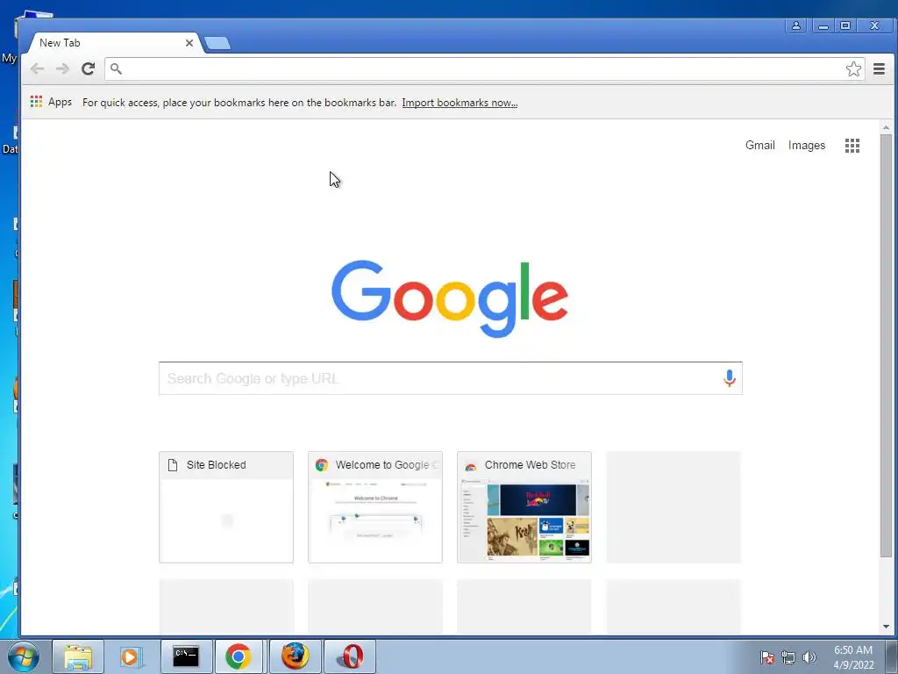Click the search magnifier icon in the address bar
The width and height of the screenshot is (898, 674).
coord(117,68)
